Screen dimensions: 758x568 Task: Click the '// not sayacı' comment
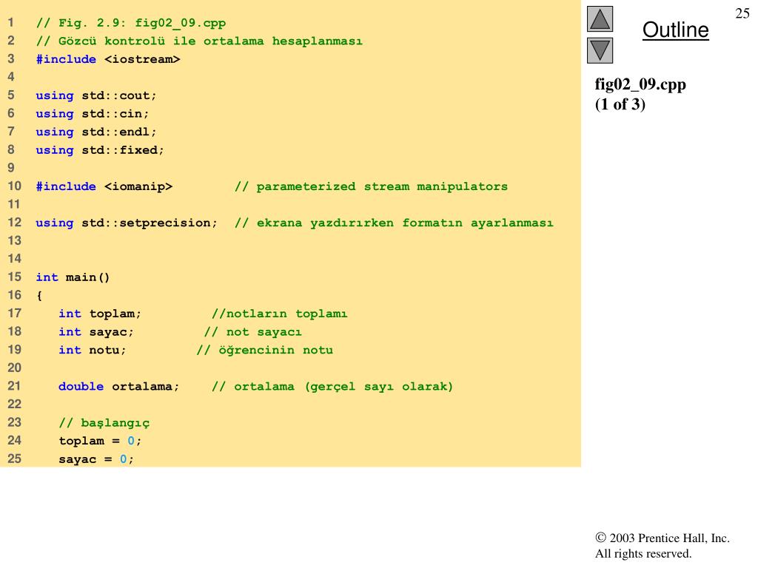[253, 332]
